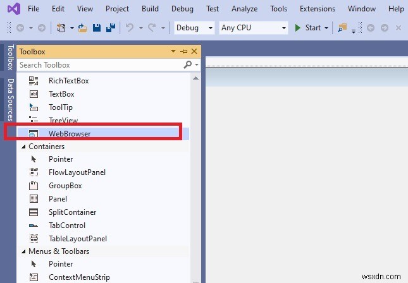Select the TableLayoutPanel toolbox item
Image resolution: width=408 pixels, height=283 pixels.
[x=103, y=239]
